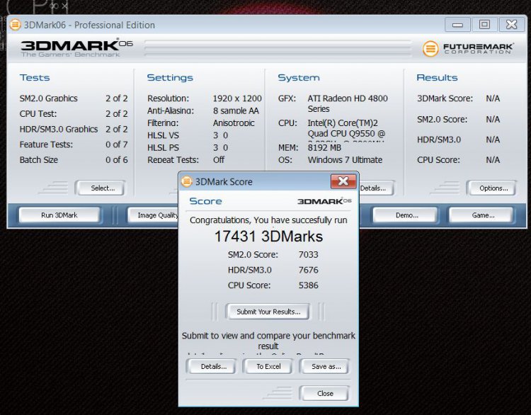Viewport: 531px width, 415px height.
Task: Click the Tests section heading
Action: click(x=35, y=78)
